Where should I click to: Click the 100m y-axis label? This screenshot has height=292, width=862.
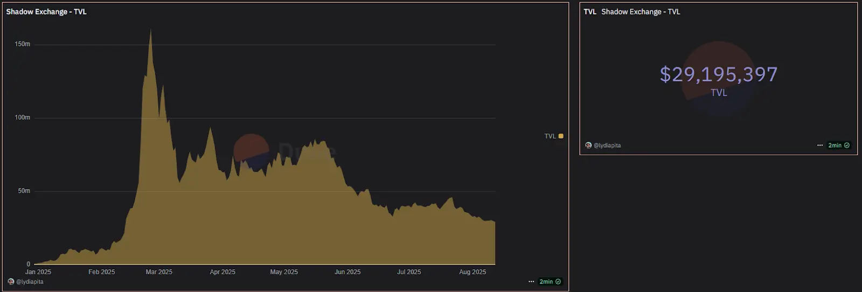23,117
